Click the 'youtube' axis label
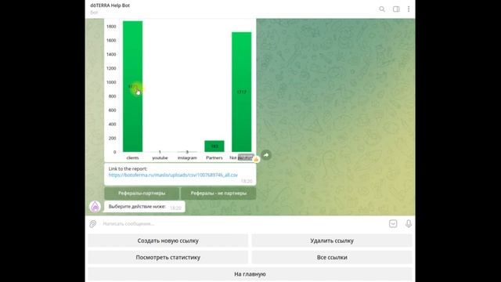The image size is (501, 282). click(160, 158)
